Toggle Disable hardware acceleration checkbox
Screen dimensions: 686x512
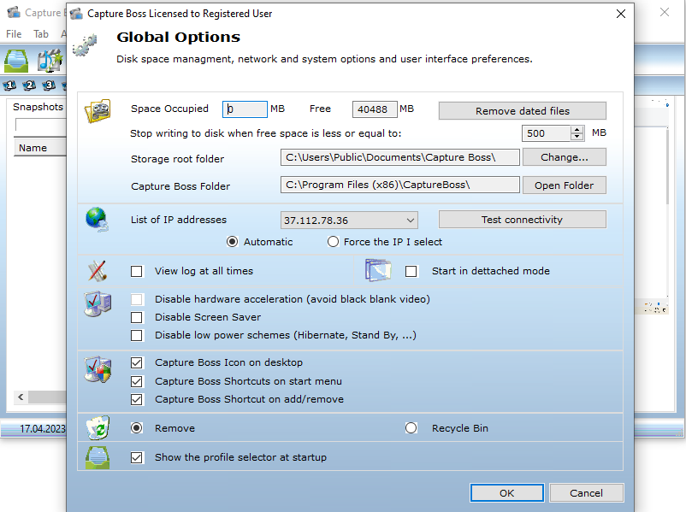(x=137, y=299)
